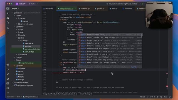Image resolution: width=178 pixels, height=100 pixels.
Task: Expand the server-with-deps folder
Action: 17,24
